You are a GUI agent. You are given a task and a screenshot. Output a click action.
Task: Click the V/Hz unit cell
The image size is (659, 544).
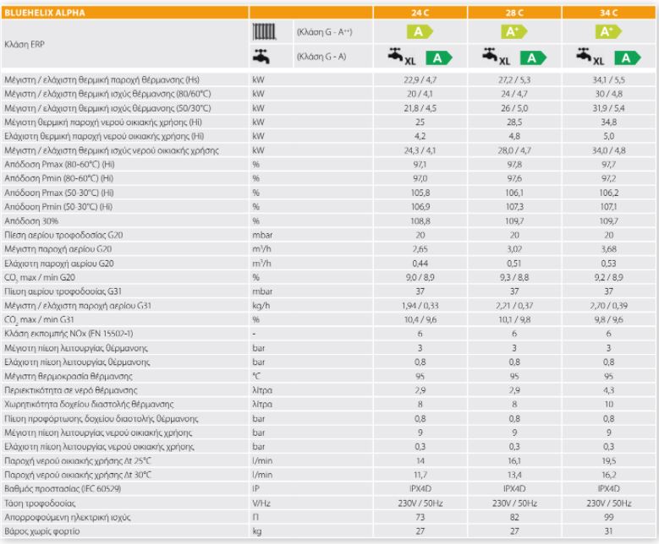tap(261, 503)
